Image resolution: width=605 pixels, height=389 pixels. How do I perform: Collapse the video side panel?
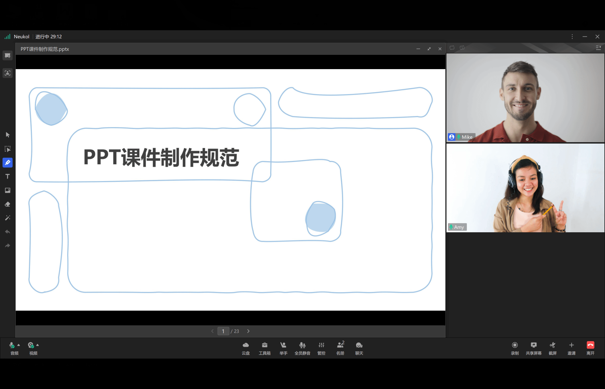[x=598, y=48]
